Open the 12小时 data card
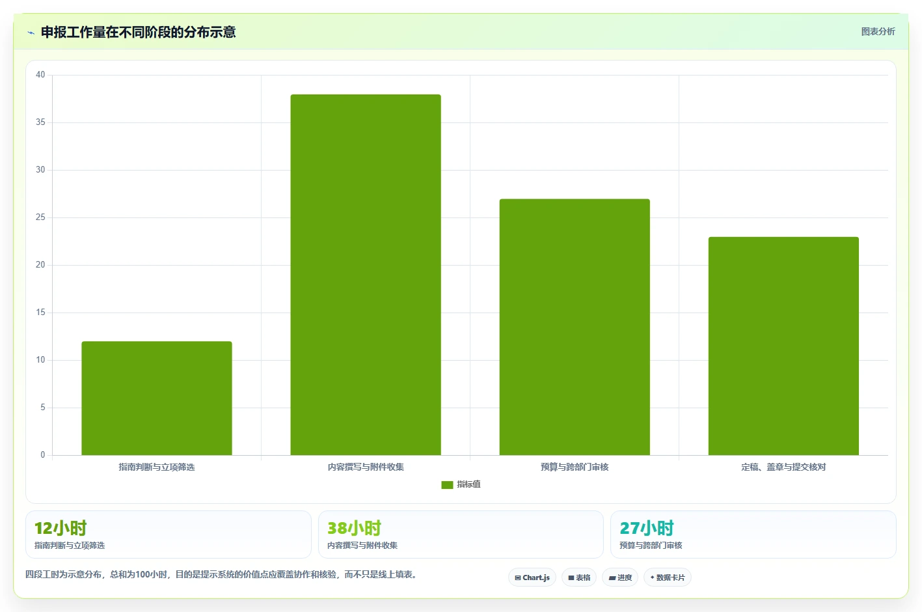Screen dimensions: 922x612 click(169, 535)
